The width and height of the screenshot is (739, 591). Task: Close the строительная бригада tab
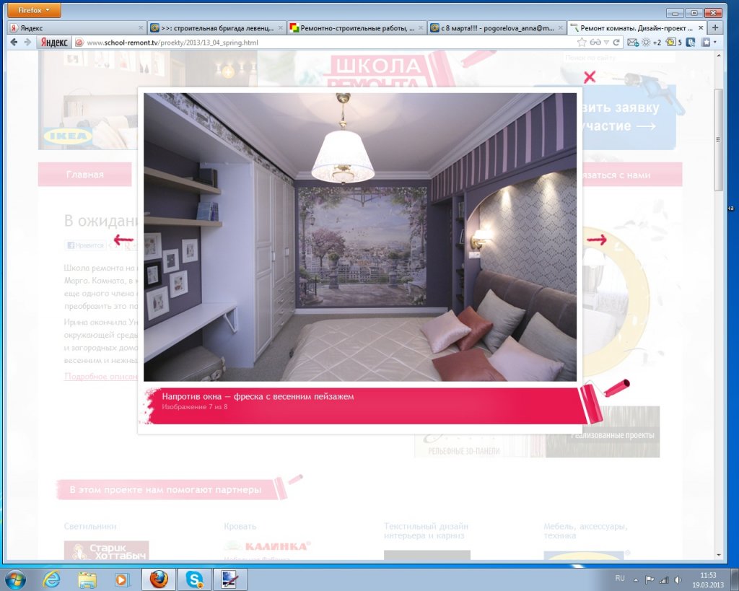281,28
